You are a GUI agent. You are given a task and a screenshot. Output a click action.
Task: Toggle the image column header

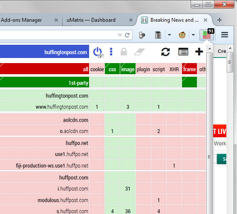tap(128, 69)
